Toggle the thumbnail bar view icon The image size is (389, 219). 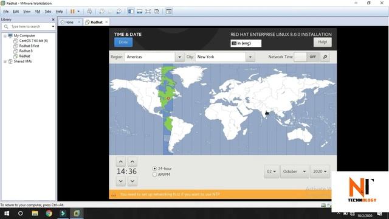(140, 12)
